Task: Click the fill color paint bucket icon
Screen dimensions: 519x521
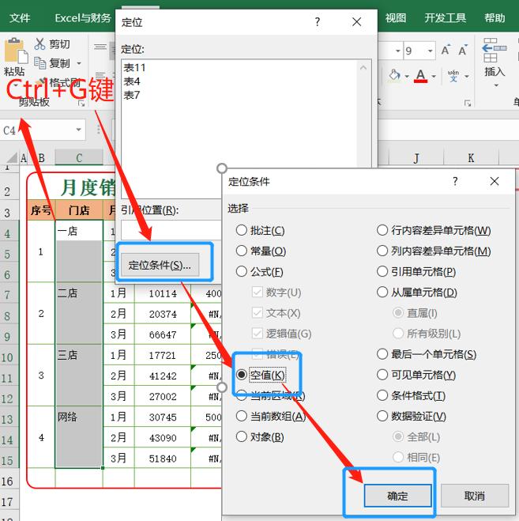Action: click(x=394, y=76)
